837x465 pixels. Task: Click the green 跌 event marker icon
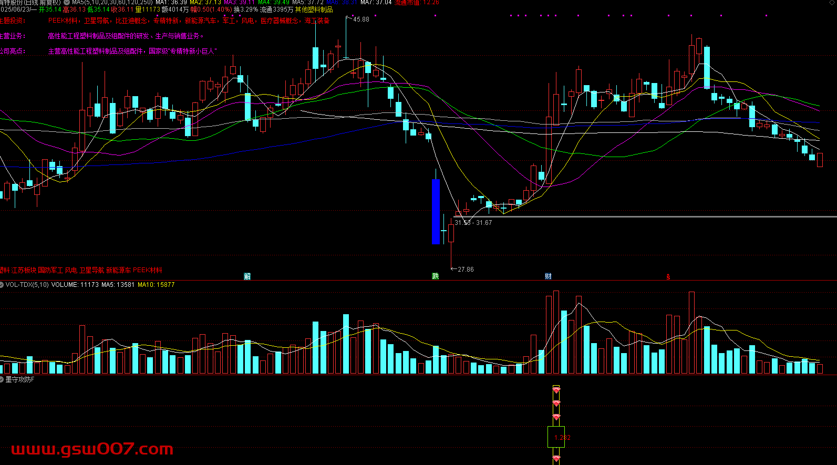tap(435, 276)
